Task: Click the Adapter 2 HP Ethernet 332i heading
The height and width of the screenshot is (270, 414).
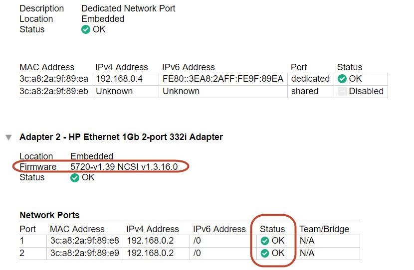Action: click(x=121, y=137)
